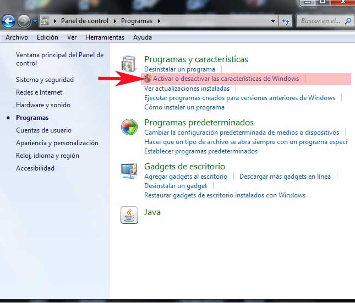Click Hacer que un tipo de archivo se abra

click(246, 142)
